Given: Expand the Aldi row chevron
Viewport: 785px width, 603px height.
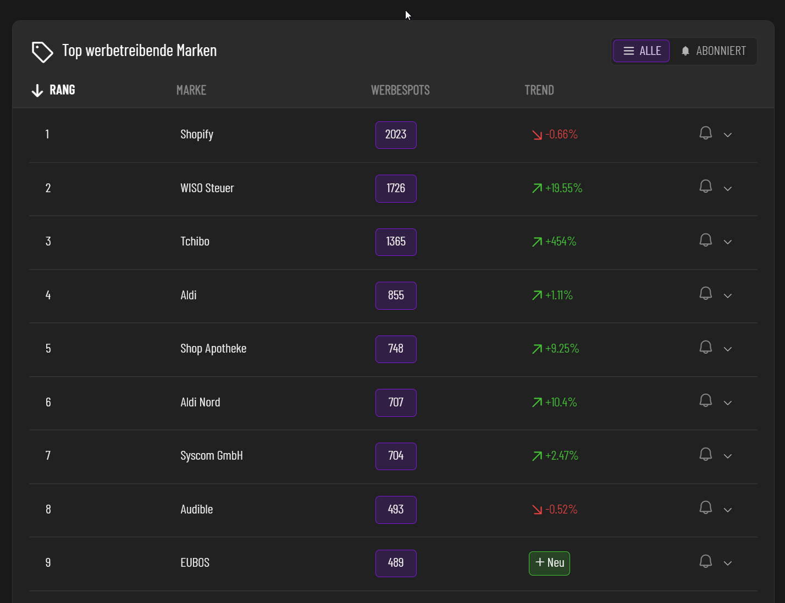Looking at the screenshot, I should tap(728, 296).
